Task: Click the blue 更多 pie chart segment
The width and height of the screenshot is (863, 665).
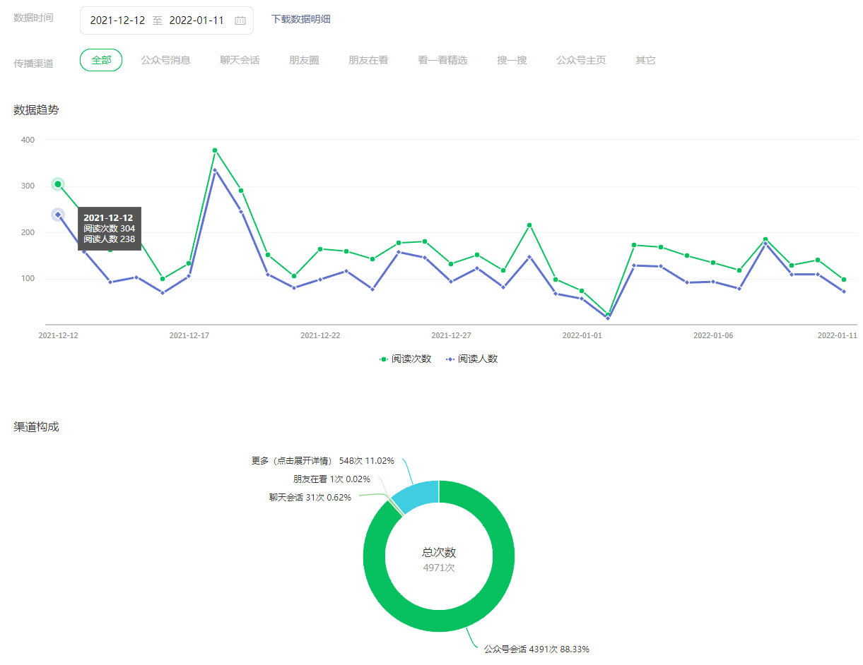Action: (x=417, y=496)
